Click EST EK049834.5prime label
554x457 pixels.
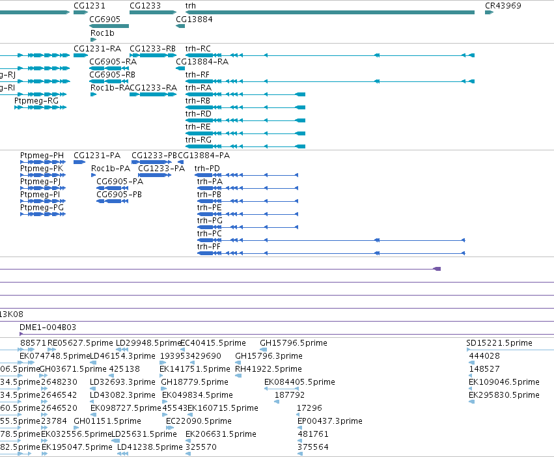coord(197,395)
